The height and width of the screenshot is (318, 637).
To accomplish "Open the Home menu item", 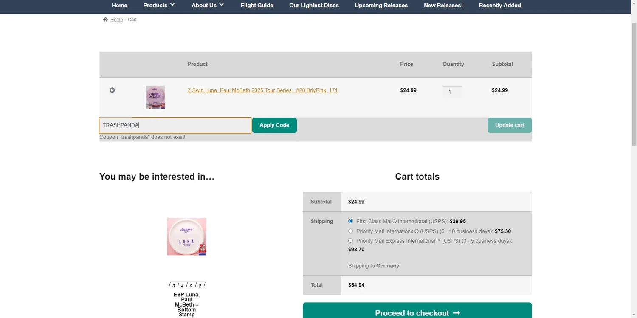I will [x=119, y=6].
